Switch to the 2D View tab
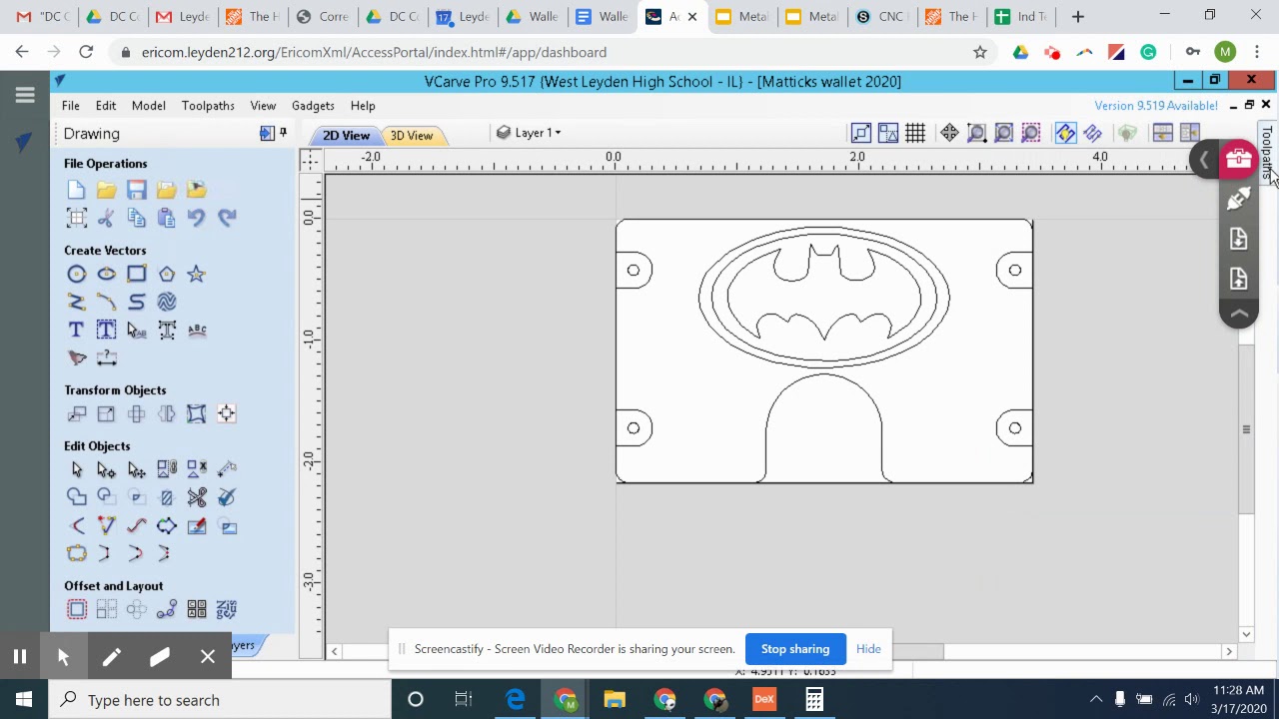This screenshot has height=719, width=1279. (346, 136)
